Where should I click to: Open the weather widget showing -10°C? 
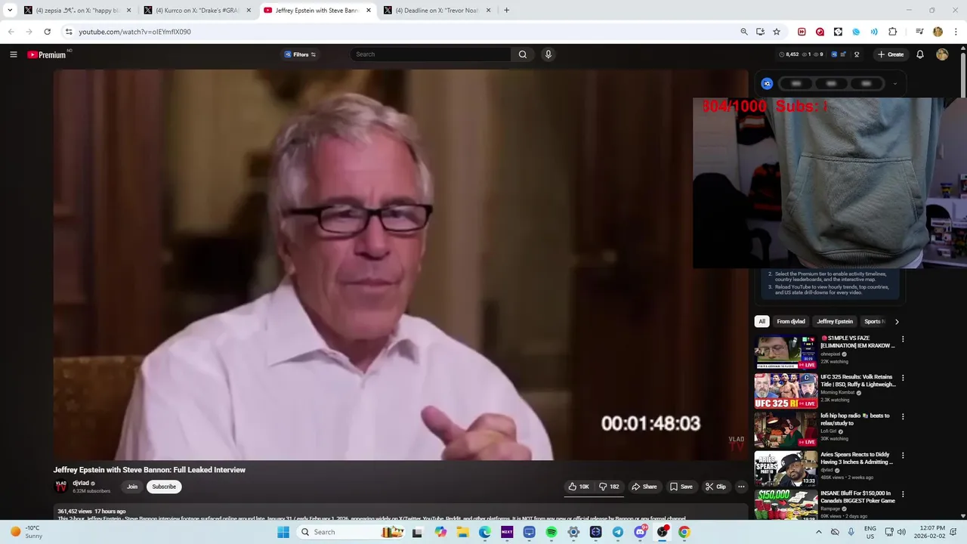(x=26, y=532)
